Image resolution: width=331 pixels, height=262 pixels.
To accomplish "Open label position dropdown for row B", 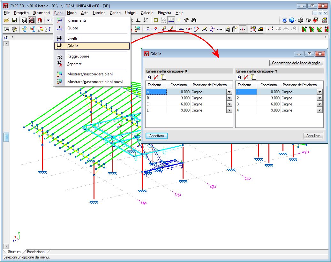I will click(229, 98).
